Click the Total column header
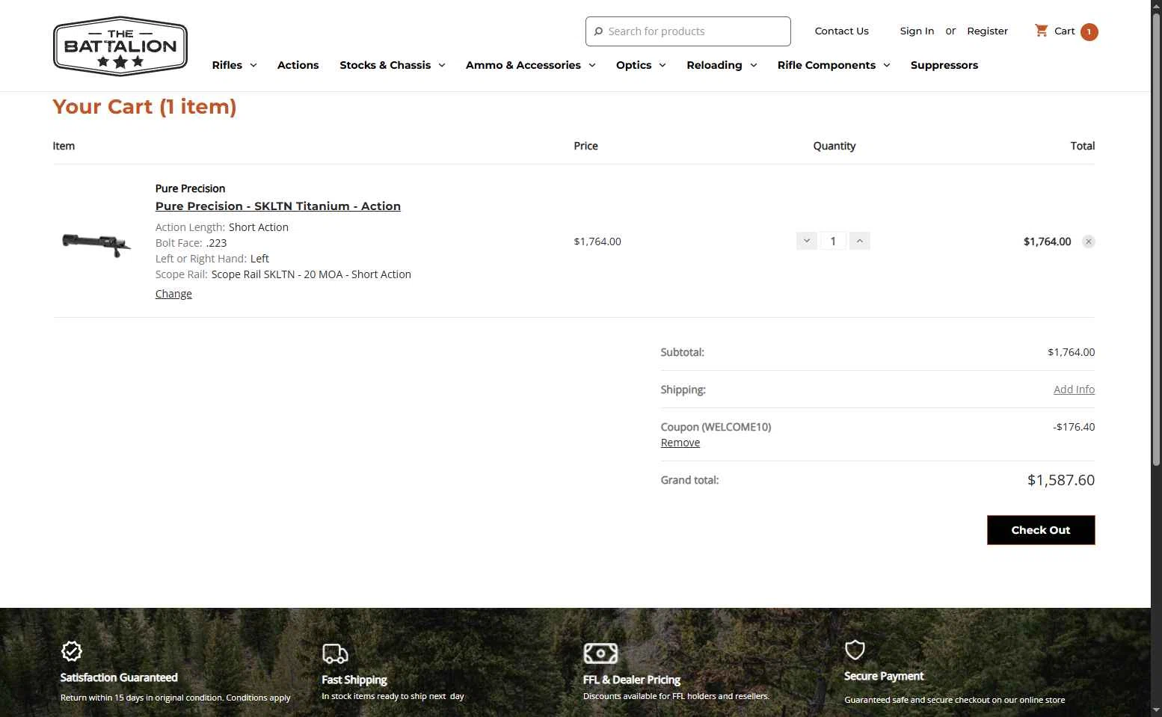Screen dimensions: 1162x717 (1082, 146)
